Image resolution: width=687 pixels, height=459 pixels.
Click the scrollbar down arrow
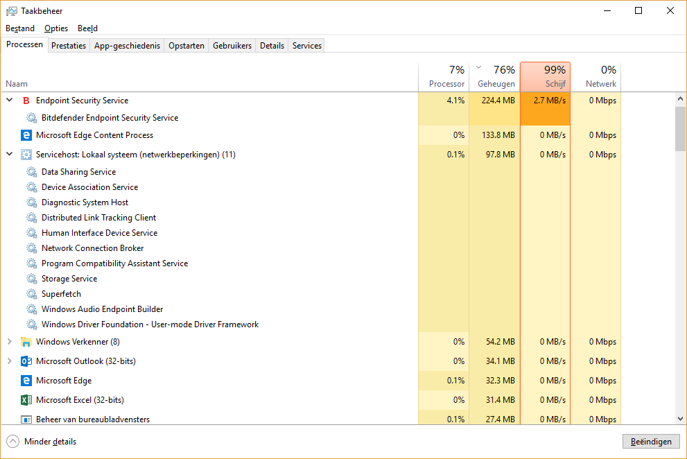click(x=681, y=419)
